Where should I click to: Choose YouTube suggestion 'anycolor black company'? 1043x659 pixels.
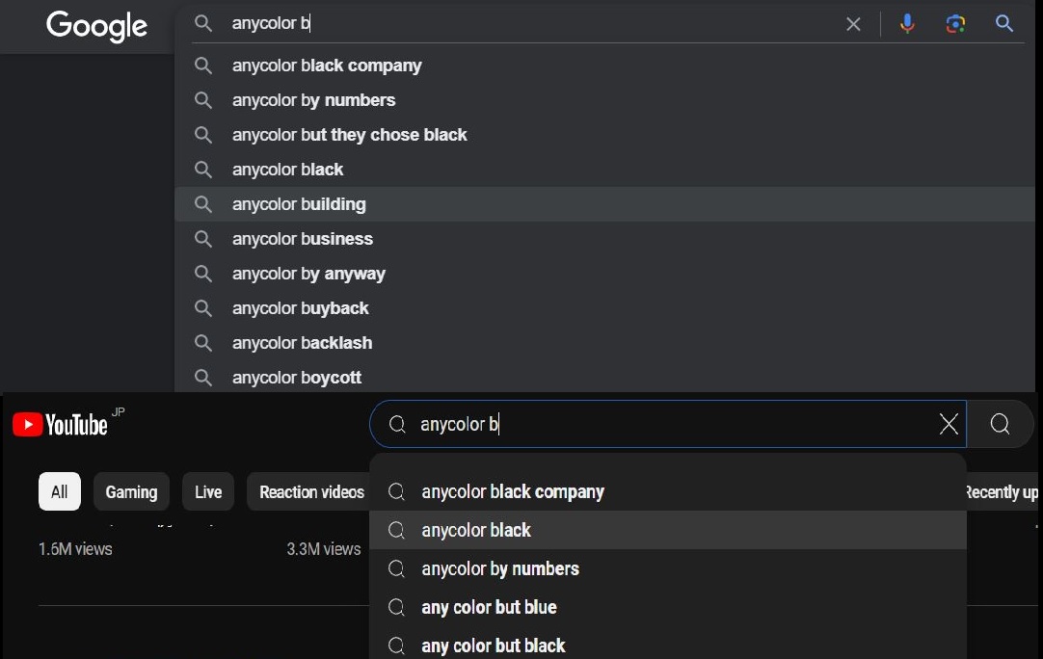pyautogui.click(x=668, y=492)
